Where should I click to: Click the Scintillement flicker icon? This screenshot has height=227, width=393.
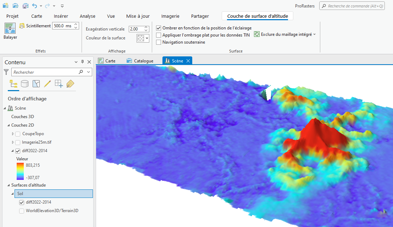(x=22, y=26)
